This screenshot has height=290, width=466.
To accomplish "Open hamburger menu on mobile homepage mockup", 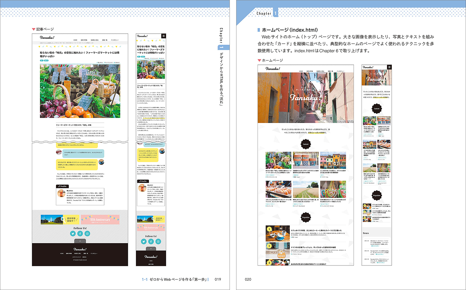I will tap(389, 67).
